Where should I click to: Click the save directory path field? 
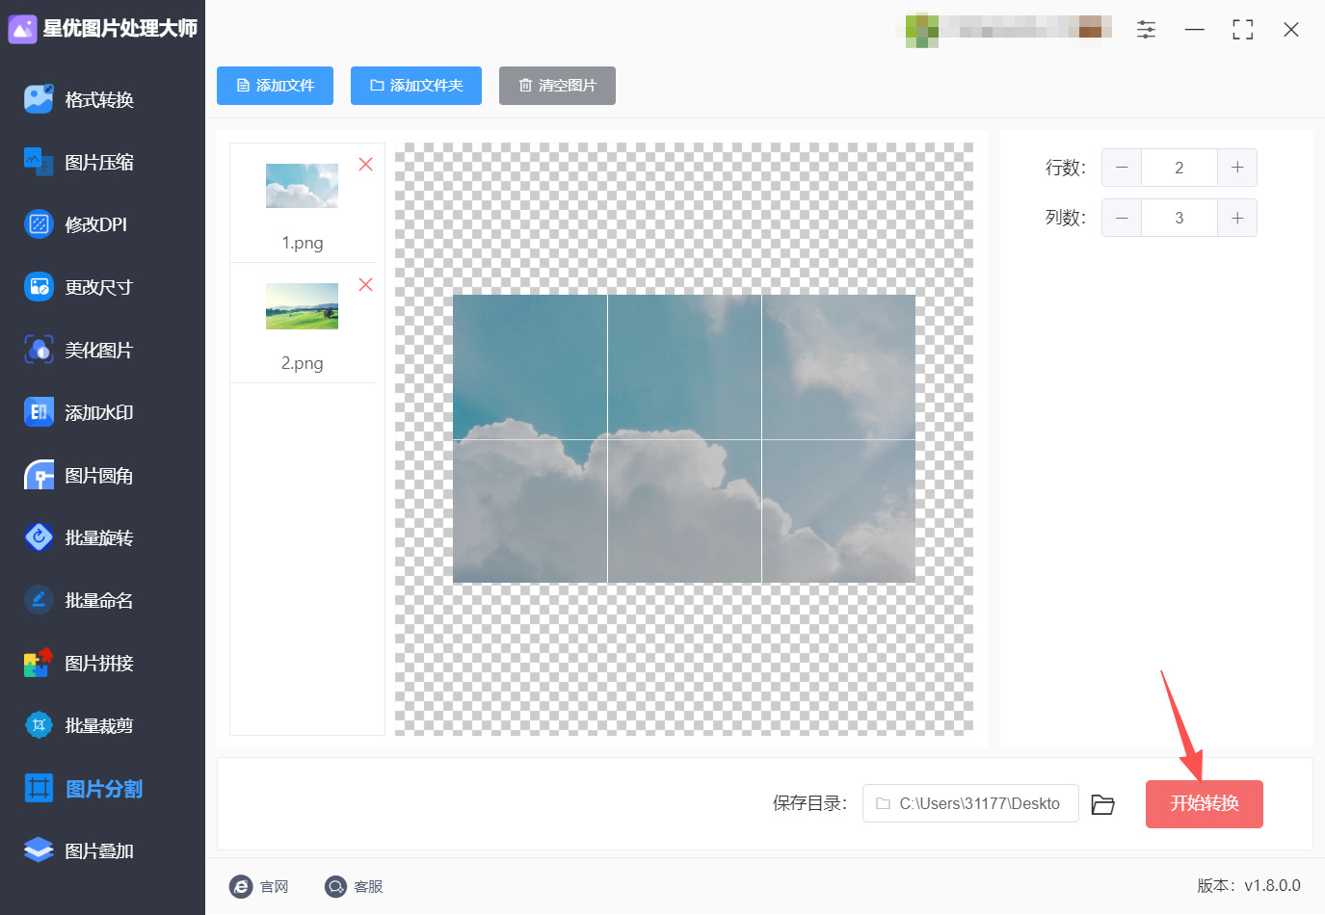pos(970,803)
